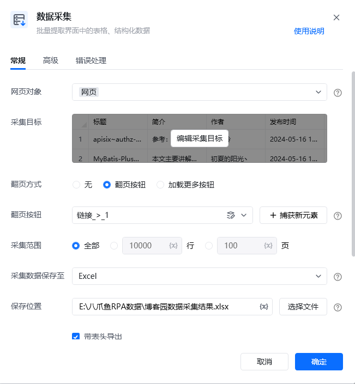355x384 pixels.
Task: Click the apisix~authz-... preview cell
Action: pyautogui.click(x=118, y=139)
